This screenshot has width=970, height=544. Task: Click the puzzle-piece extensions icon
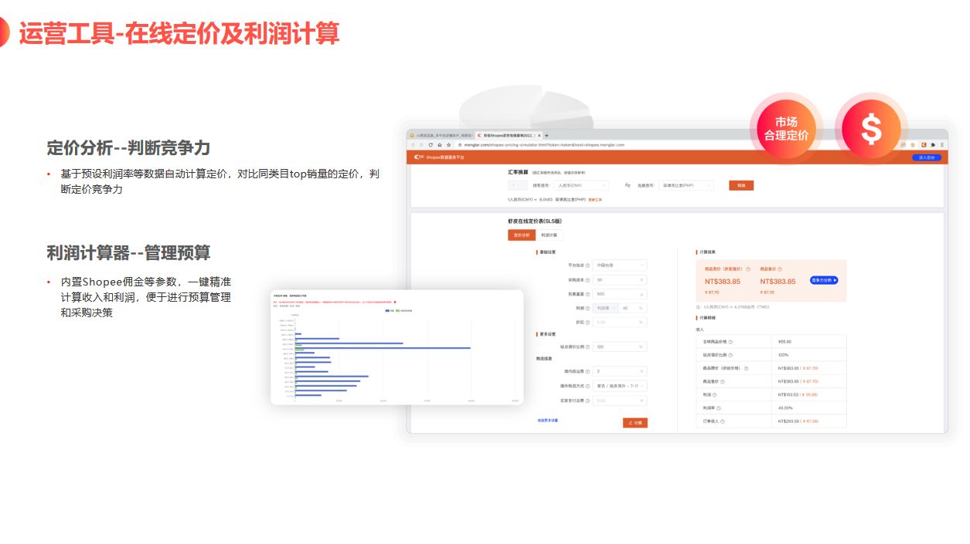click(933, 144)
